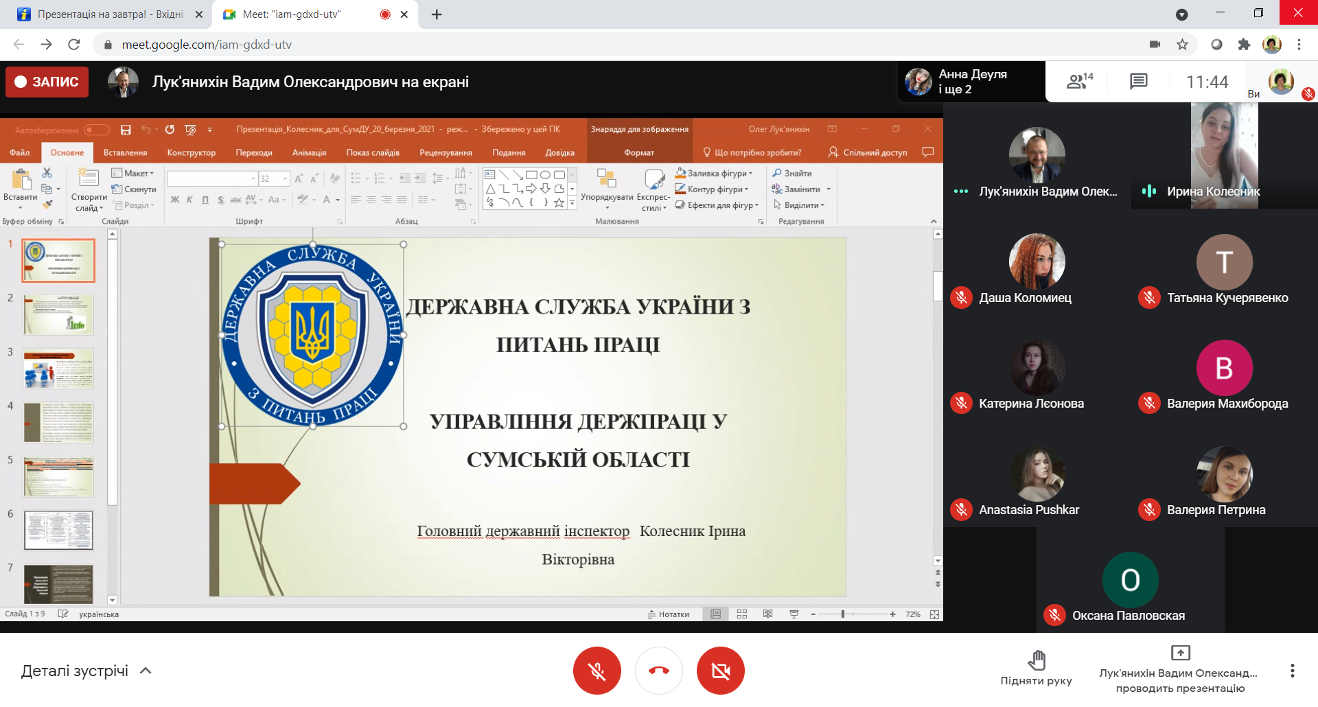Screen dimensions: 1318x707
Task: Switch to the Вставлення ribbon tab
Action: [125, 152]
